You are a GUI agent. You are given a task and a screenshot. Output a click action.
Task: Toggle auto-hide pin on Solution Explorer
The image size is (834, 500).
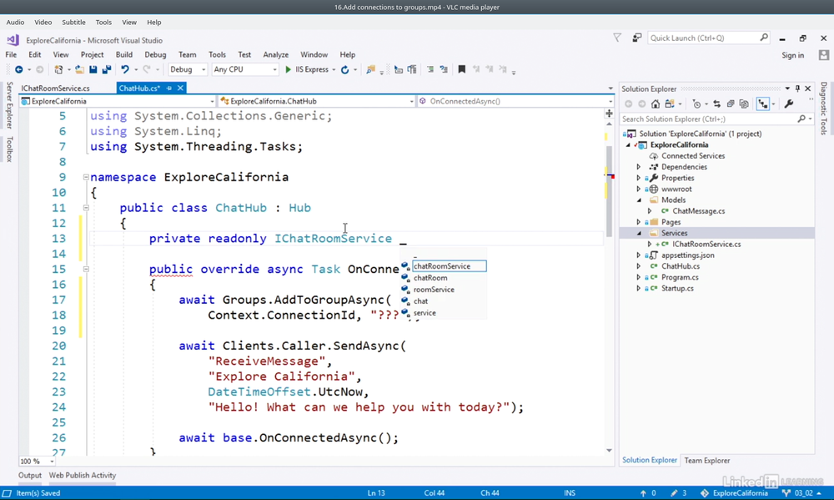click(797, 88)
